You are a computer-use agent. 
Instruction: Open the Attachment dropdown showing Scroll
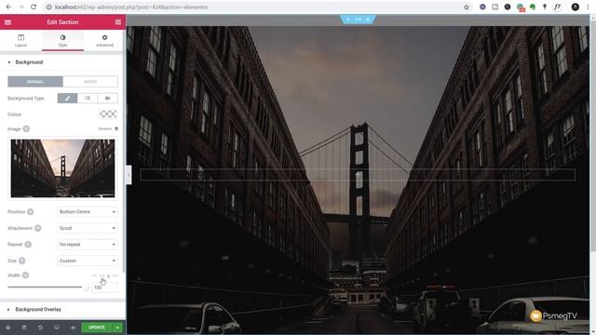88,228
